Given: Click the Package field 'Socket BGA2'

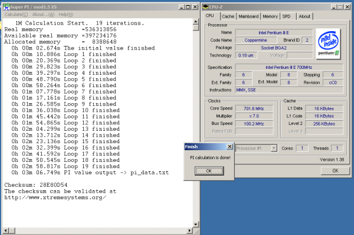Looking at the screenshot, I should (x=274, y=48).
